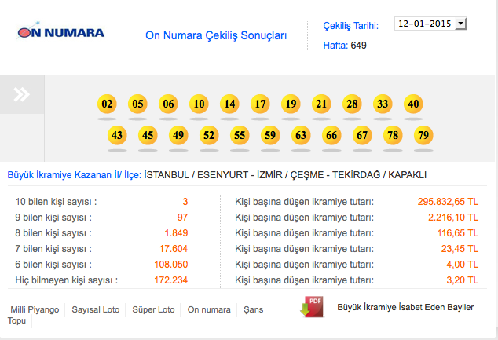Click the Hiç bilmeyen kişi sayısı label

click(67, 280)
